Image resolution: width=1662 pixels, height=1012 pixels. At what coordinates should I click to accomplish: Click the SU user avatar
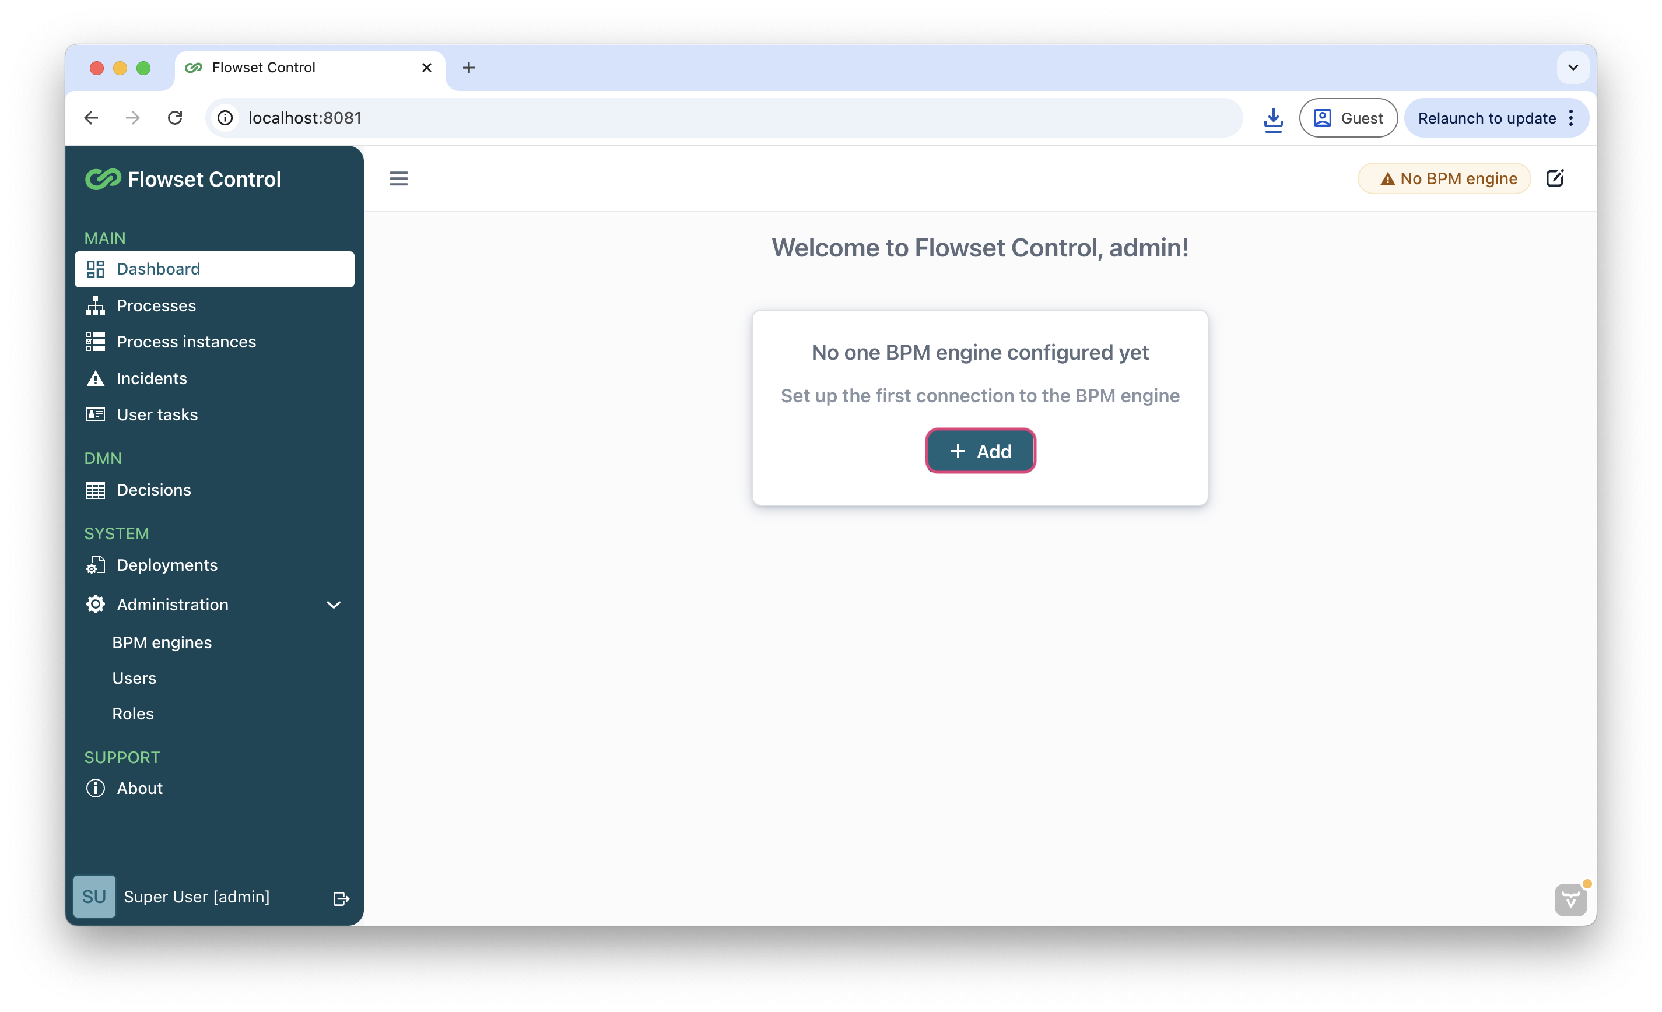[94, 896]
